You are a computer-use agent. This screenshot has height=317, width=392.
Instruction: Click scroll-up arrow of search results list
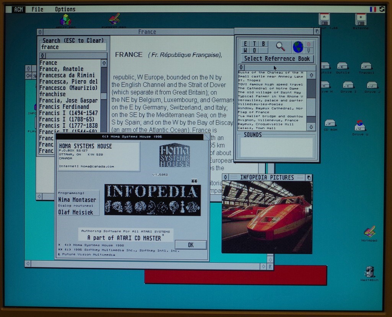104,63
